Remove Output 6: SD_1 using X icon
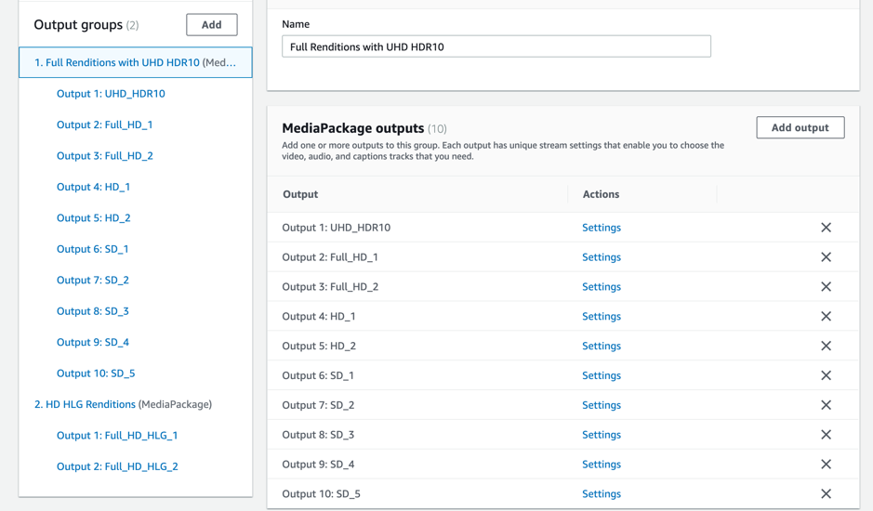The image size is (873, 511). 826,375
